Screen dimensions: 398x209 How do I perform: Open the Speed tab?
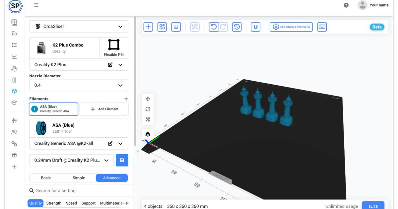(71, 203)
